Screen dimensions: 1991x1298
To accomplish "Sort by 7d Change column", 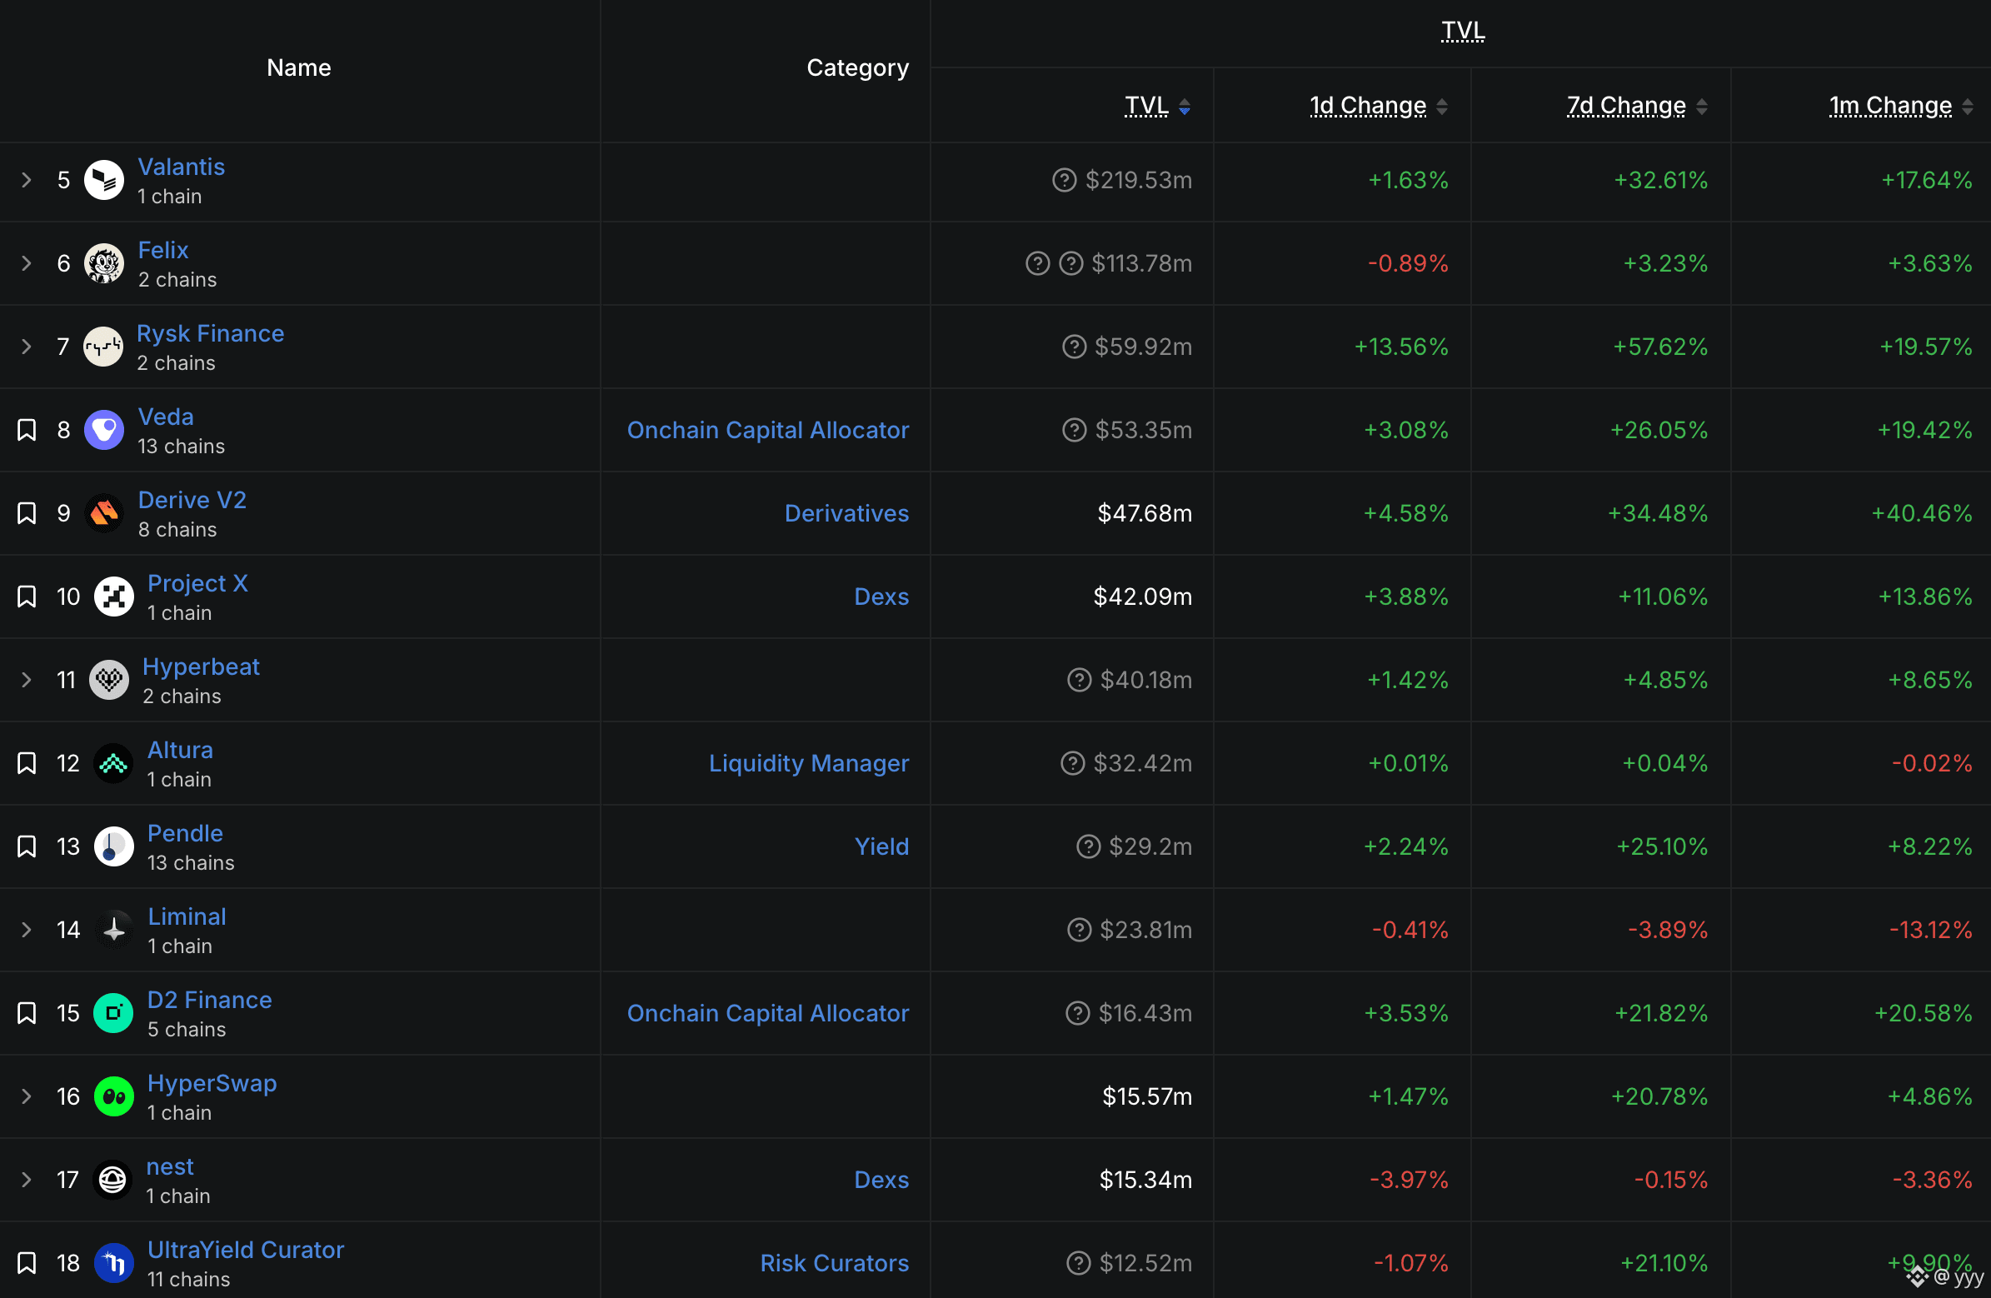I will 1637,107.
